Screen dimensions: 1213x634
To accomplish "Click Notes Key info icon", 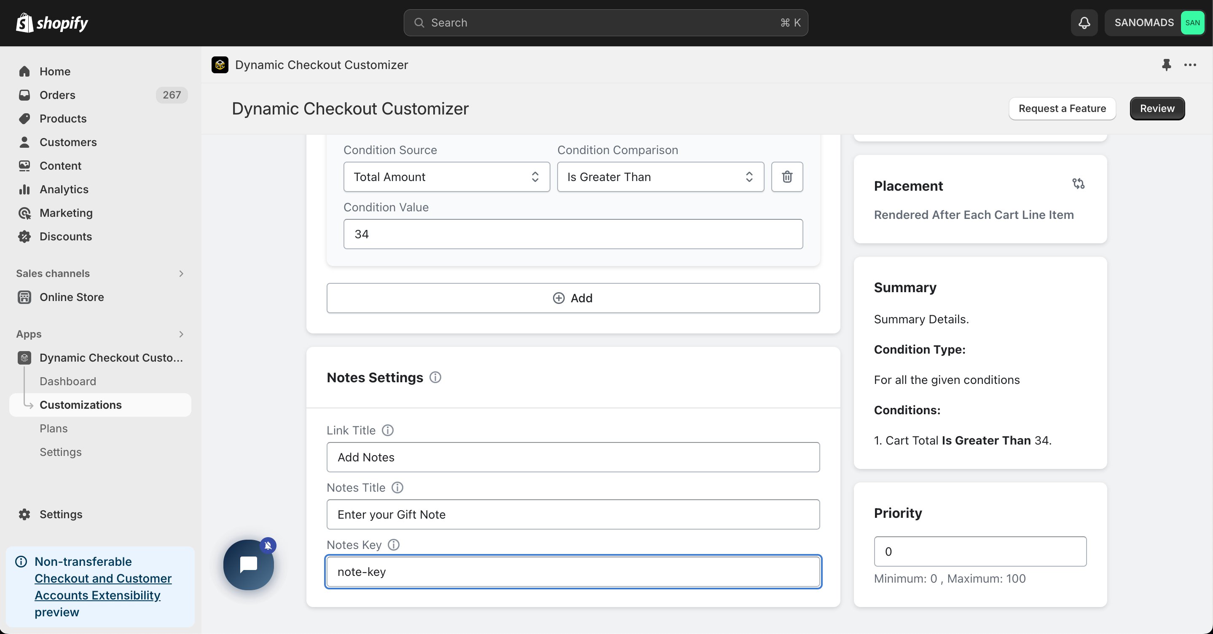I will point(394,545).
